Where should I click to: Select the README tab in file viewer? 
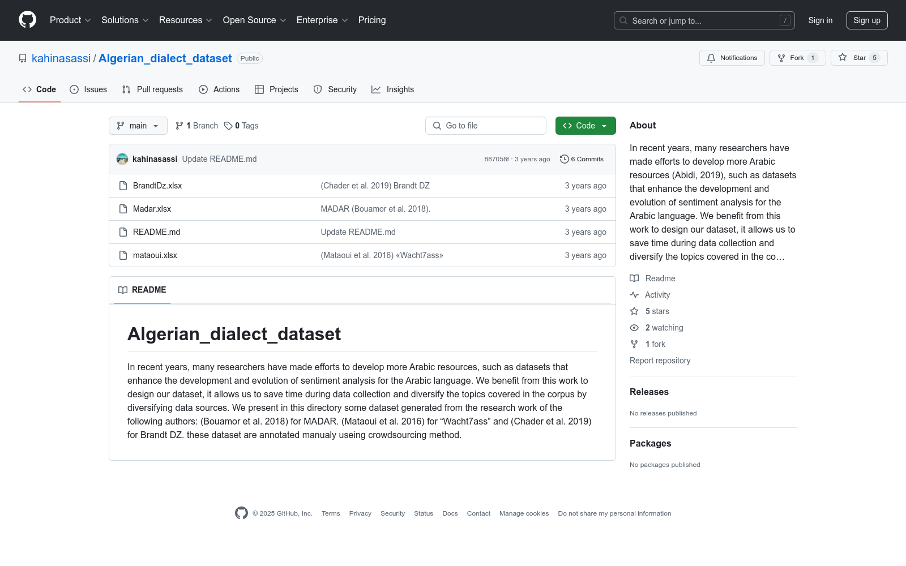[142, 290]
